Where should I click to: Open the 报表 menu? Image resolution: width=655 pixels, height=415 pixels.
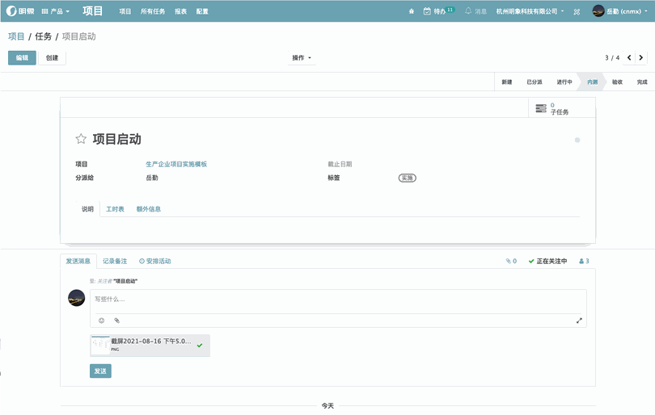[180, 11]
